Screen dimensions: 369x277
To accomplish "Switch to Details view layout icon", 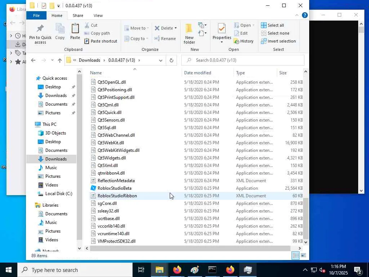I will (295, 256).
